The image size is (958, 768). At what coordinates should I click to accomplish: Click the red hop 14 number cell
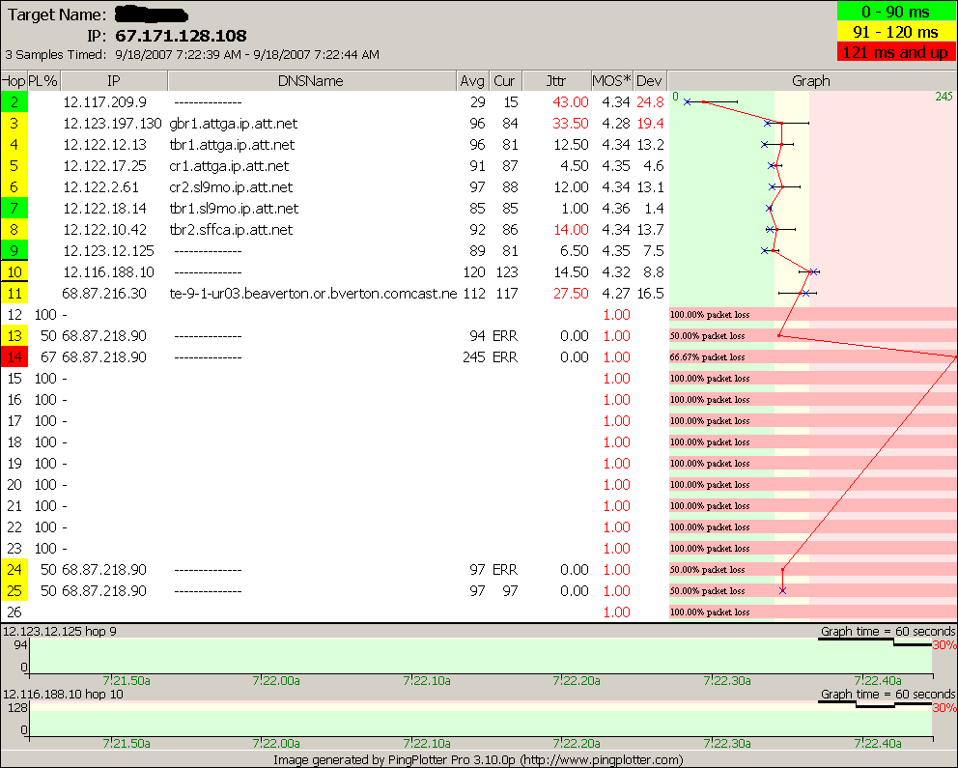click(14, 357)
